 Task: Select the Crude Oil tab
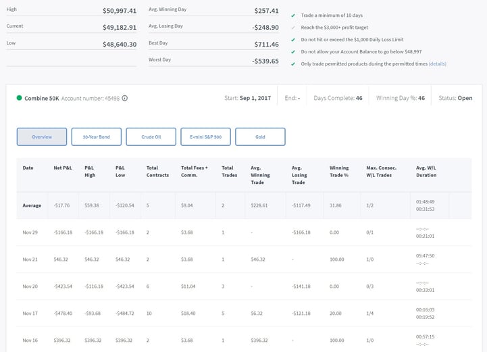point(151,136)
